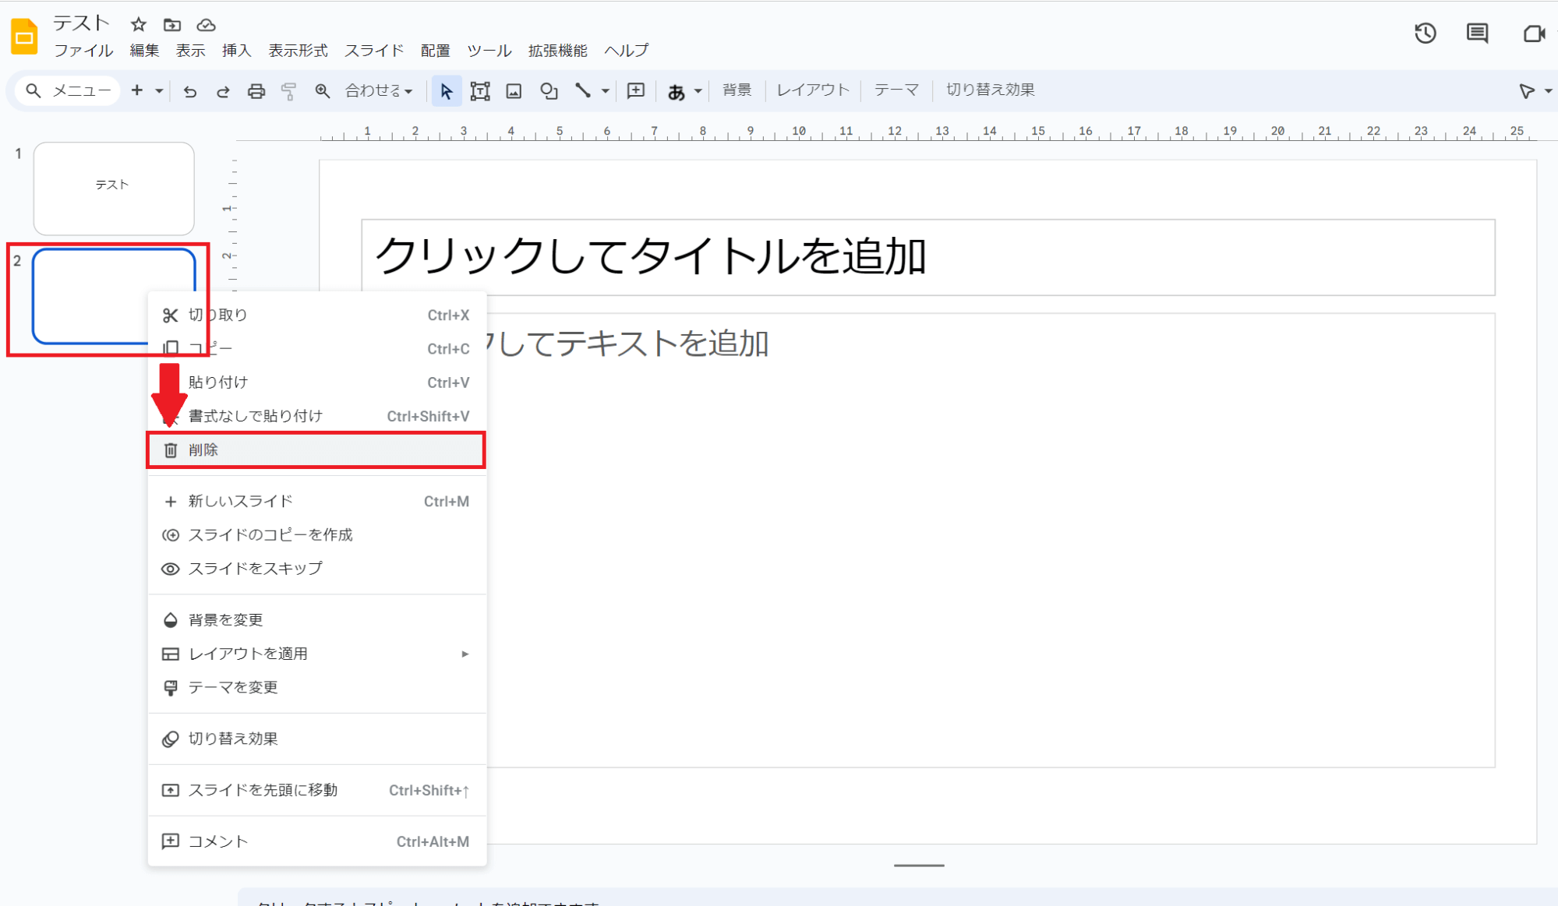Viewport: 1558px width, 906px height.
Task: Select slide 1 thumbnail テスト
Action: [x=114, y=188]
